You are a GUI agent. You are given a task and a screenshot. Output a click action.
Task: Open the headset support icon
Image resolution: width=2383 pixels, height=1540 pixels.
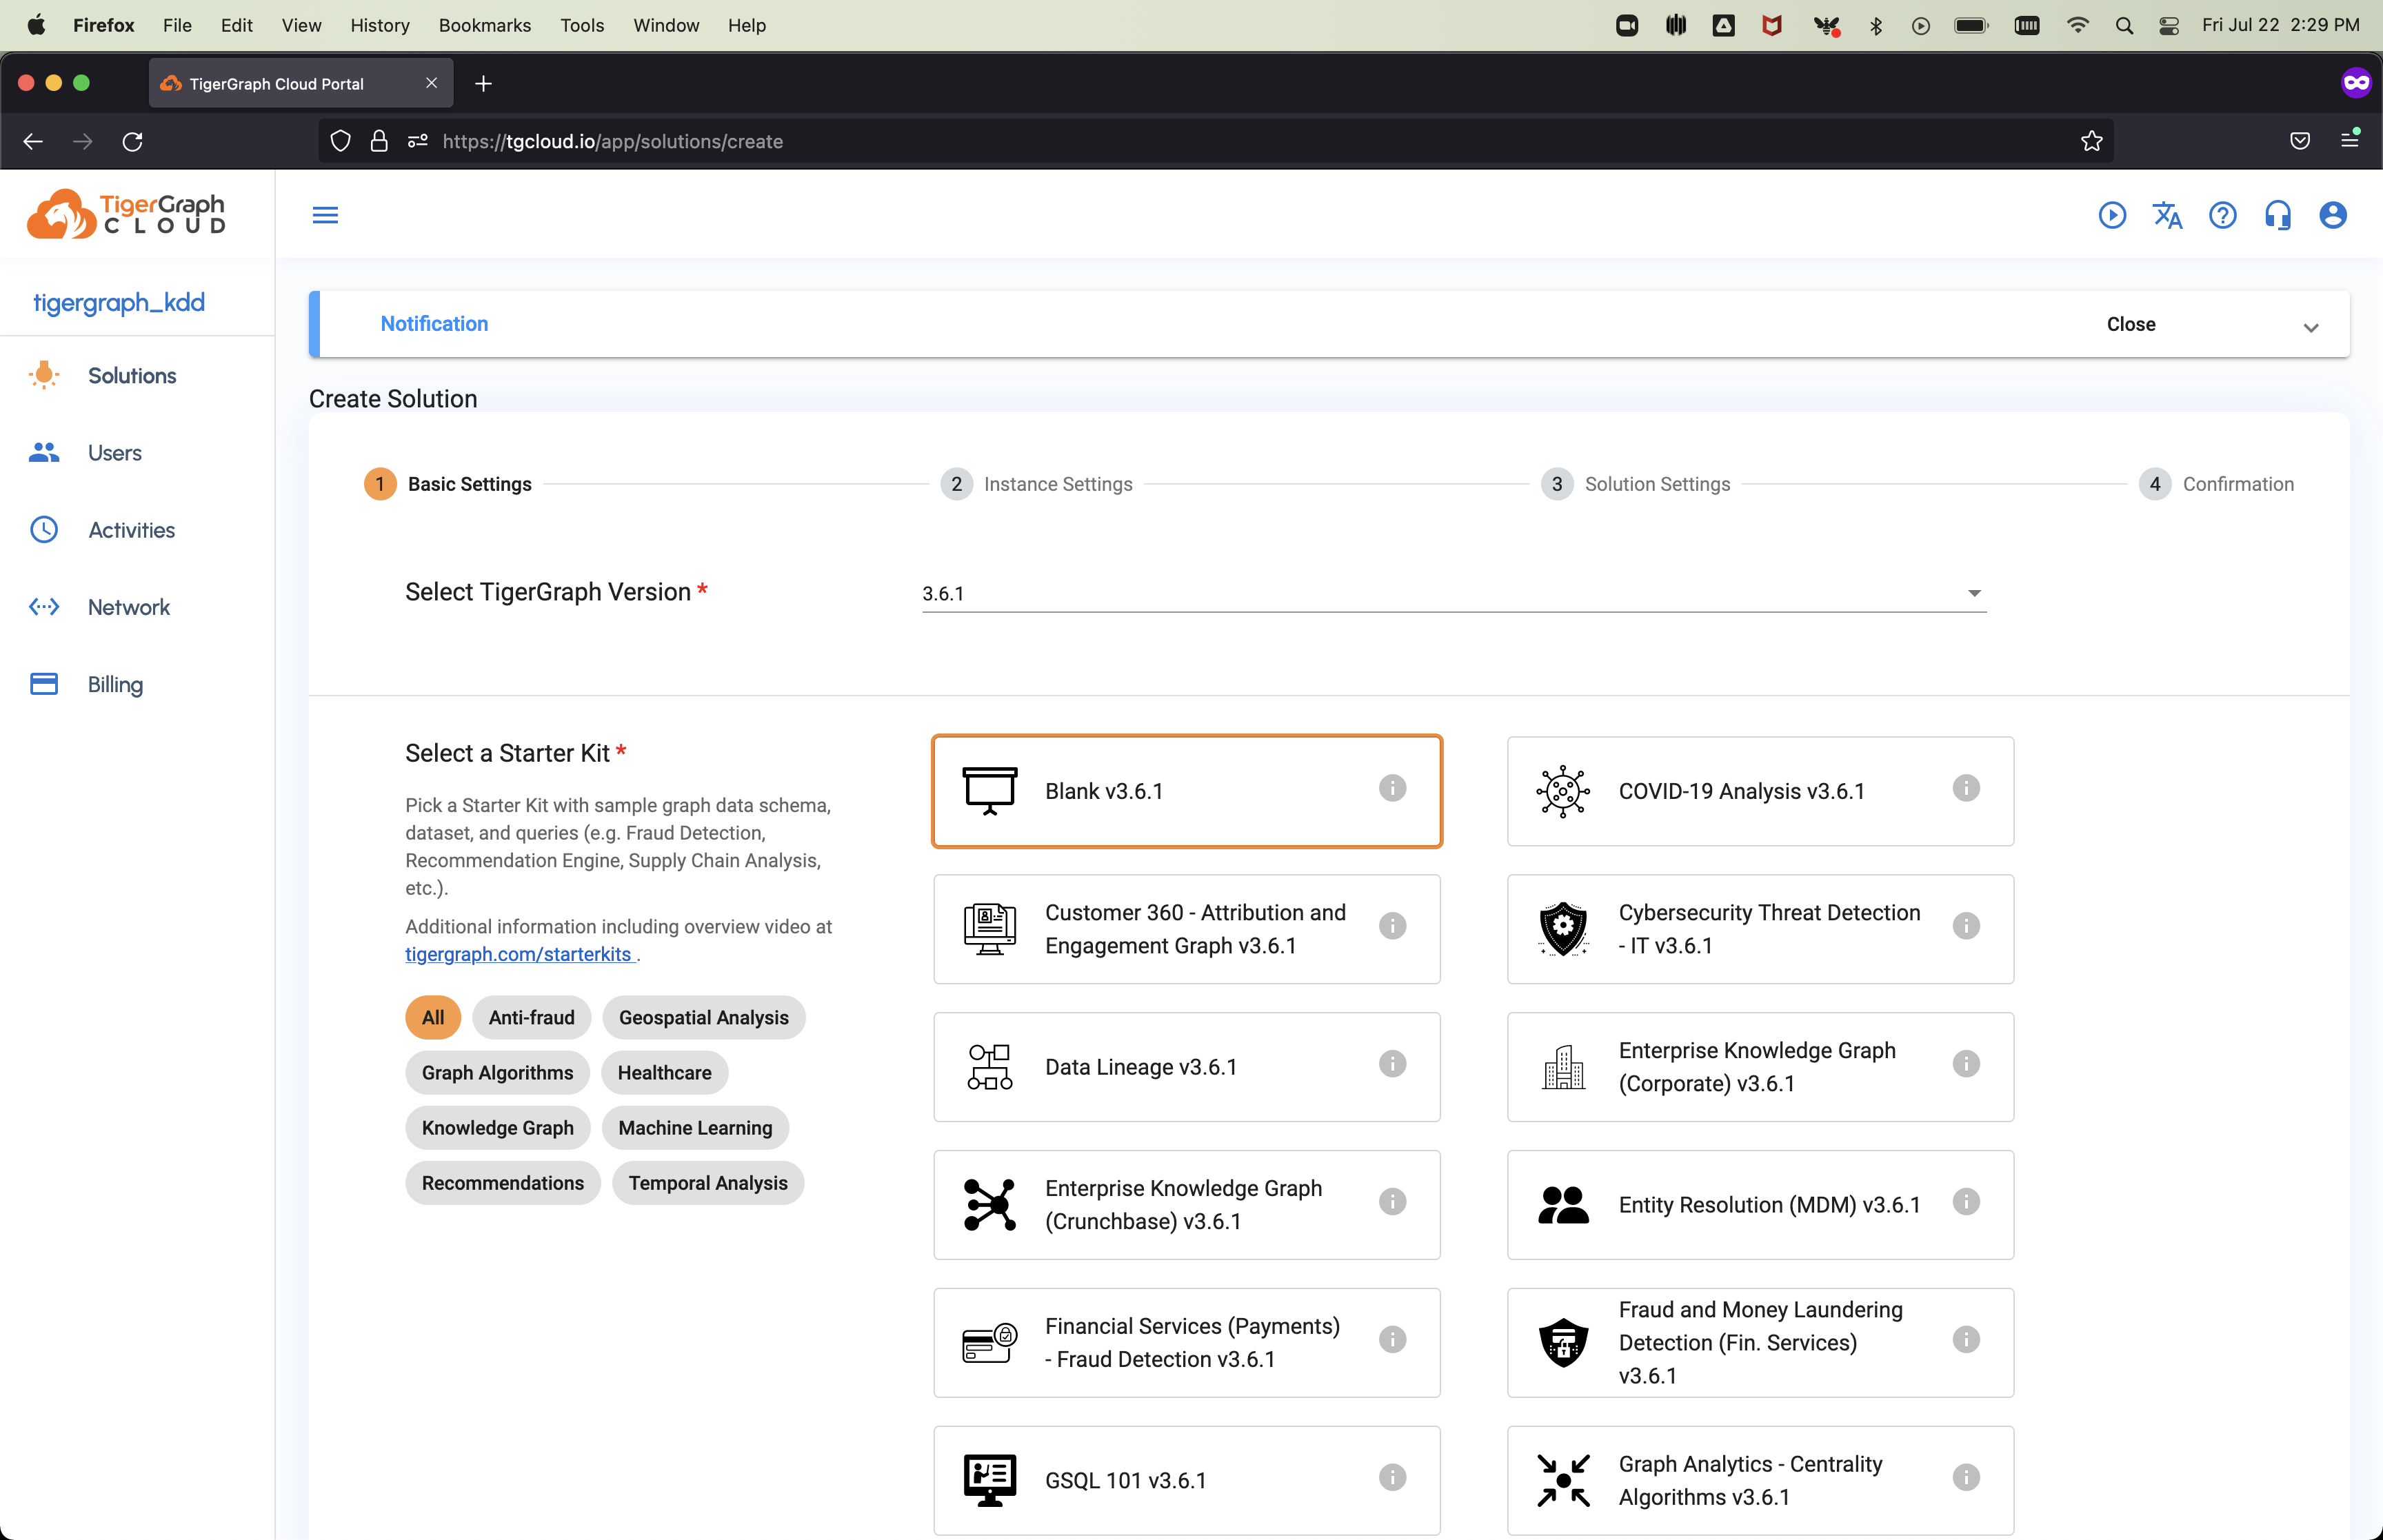tap(2277, 215)
